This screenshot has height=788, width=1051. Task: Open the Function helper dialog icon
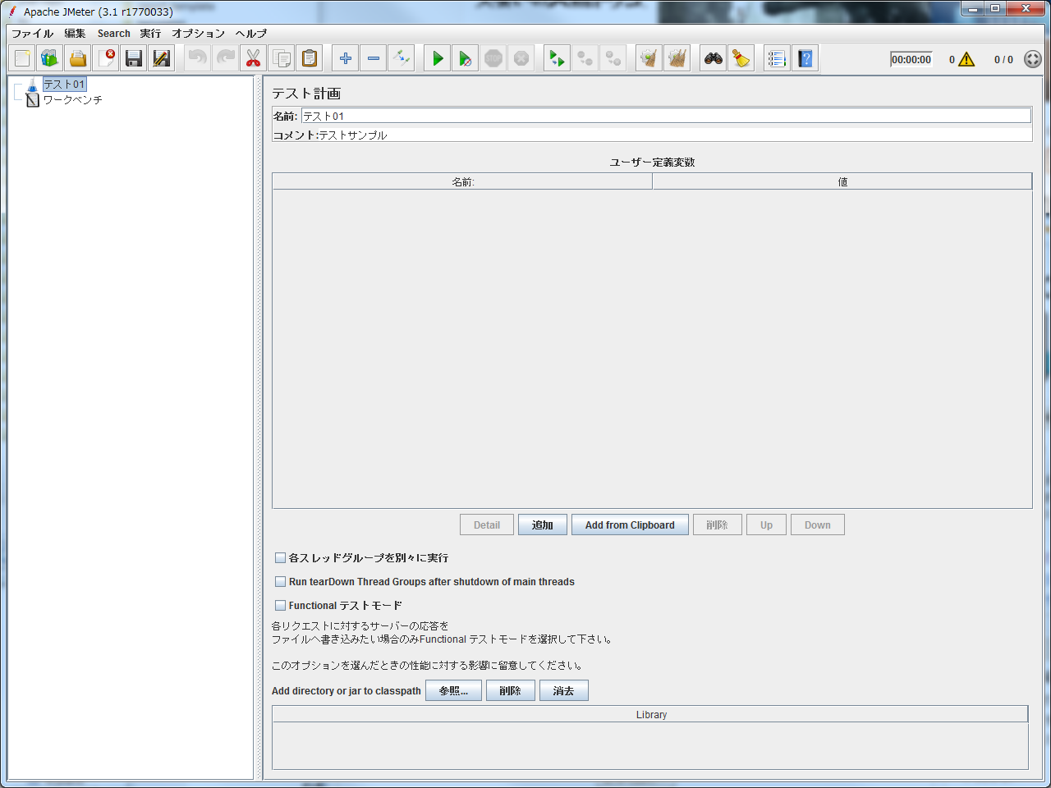777,58
